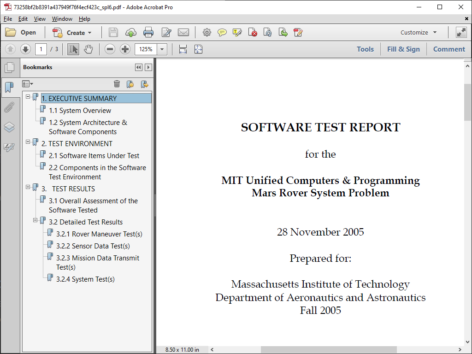Activate the Selection tool for text
This screenshot has height=354, width=472.
pyautogui.click(x=73, y=49)
